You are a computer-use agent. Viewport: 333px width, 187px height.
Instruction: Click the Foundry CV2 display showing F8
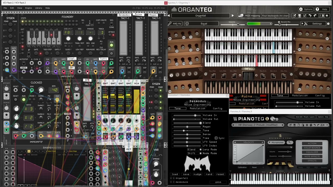pyautogui.click(x=68, y=33)
